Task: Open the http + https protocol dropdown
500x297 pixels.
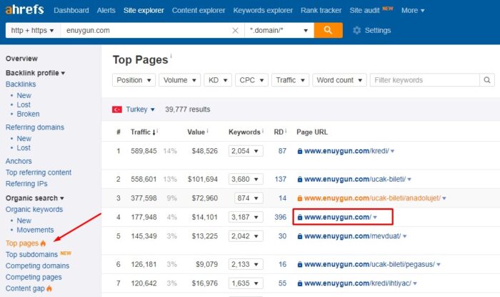Action: tap(33, 30)
